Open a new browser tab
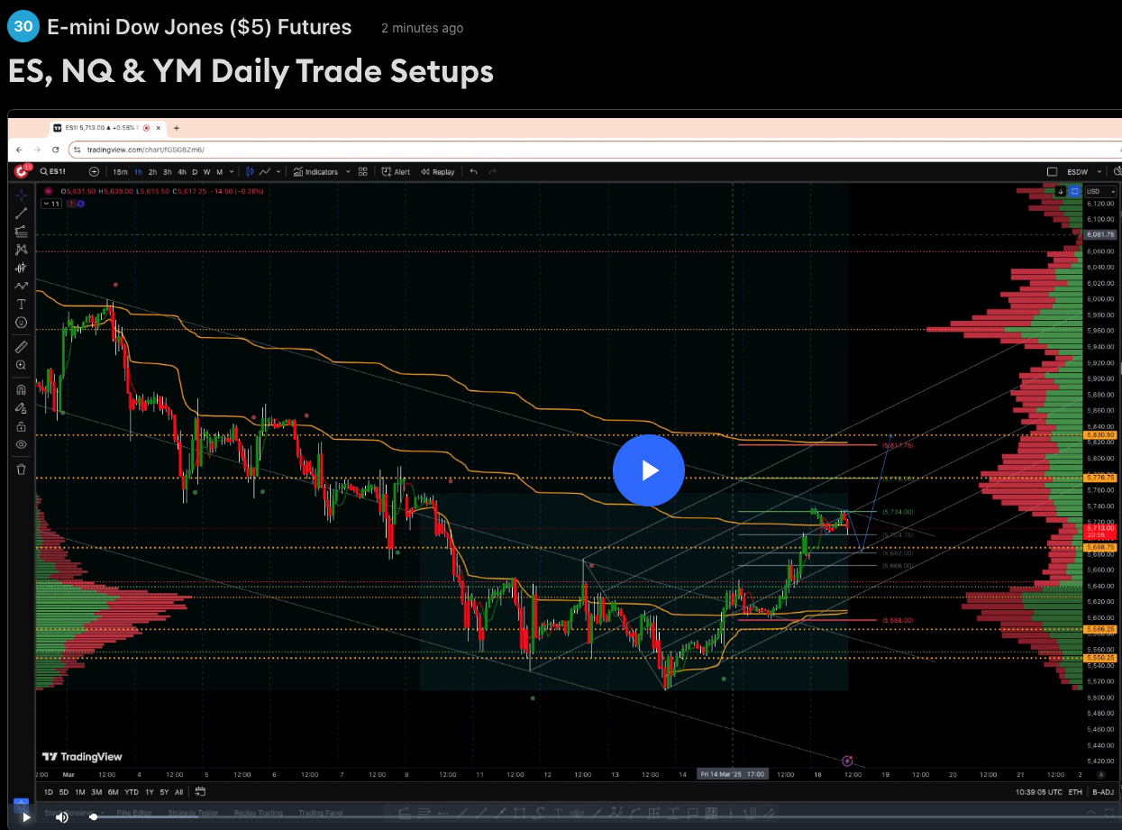 177,128
